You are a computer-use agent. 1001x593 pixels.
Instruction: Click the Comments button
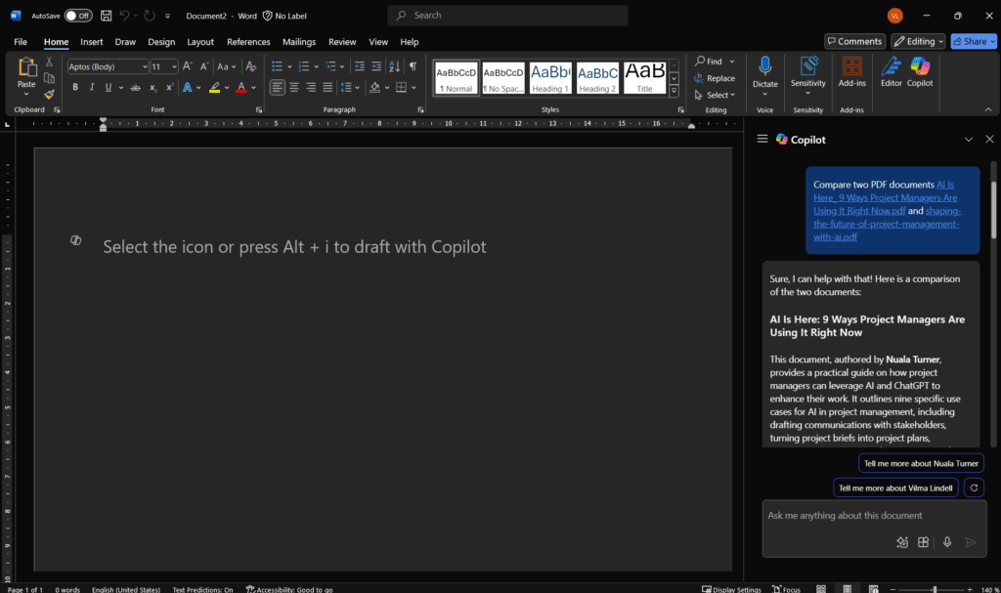(x=854, y=41)
